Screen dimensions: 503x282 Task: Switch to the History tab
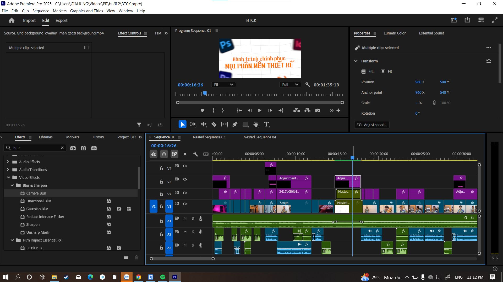tap(98, 137)
